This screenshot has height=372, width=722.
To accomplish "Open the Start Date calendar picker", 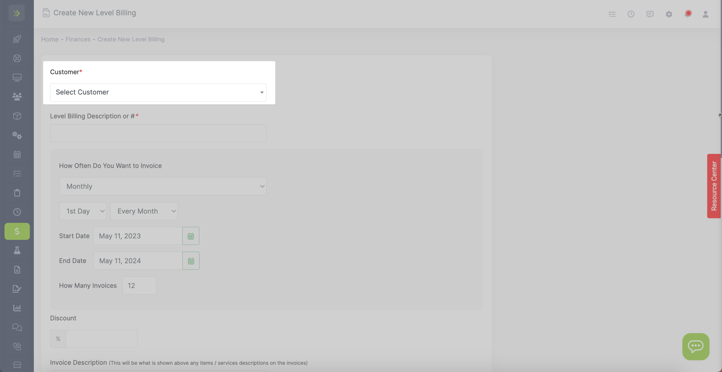I will coord(191,236).
